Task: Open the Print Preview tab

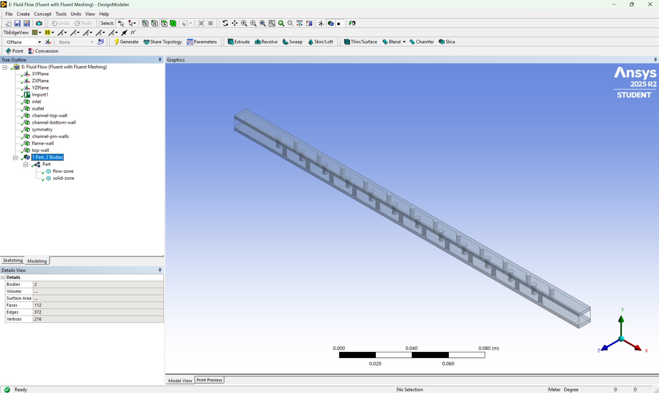Action: tap(209, 380)
